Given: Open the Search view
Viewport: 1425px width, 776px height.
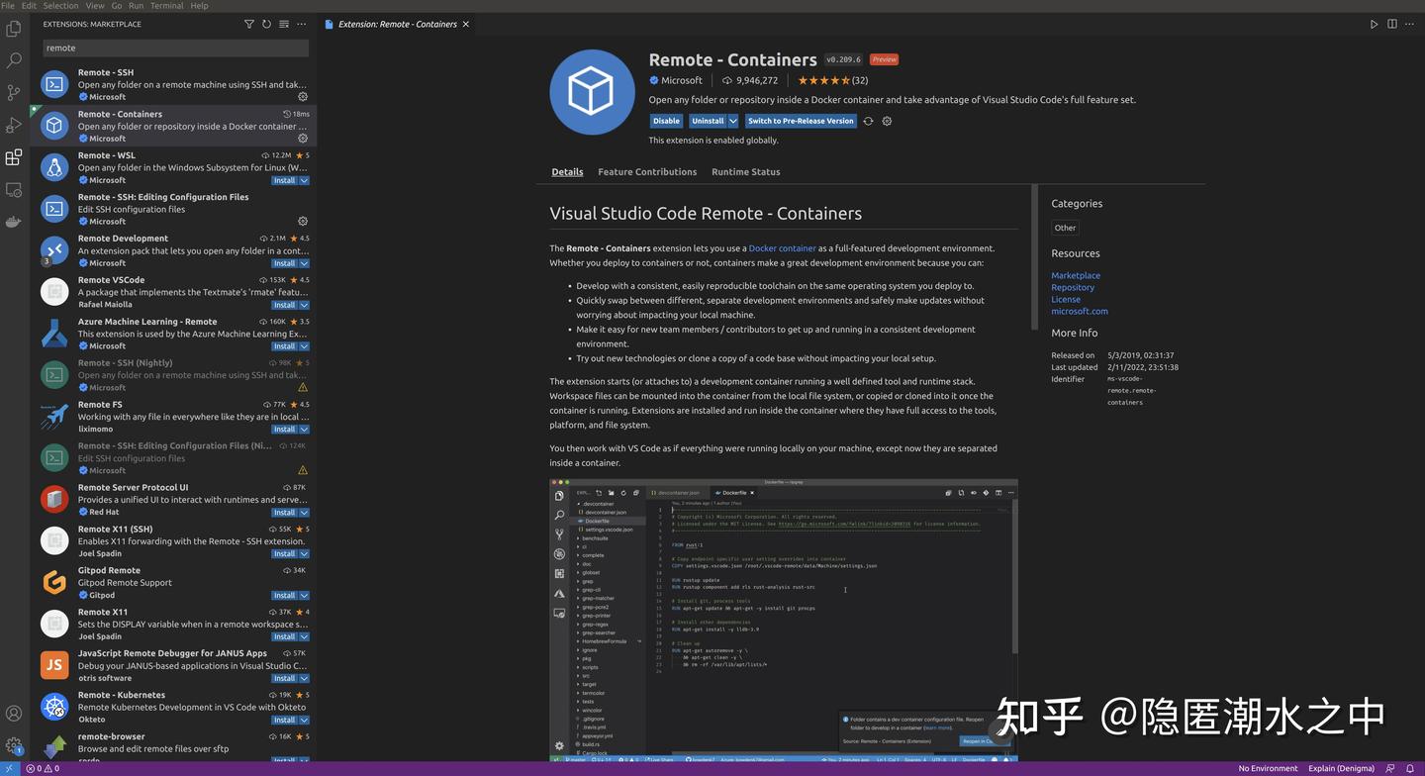Looking at the screenshot, I should pos(13,60).
